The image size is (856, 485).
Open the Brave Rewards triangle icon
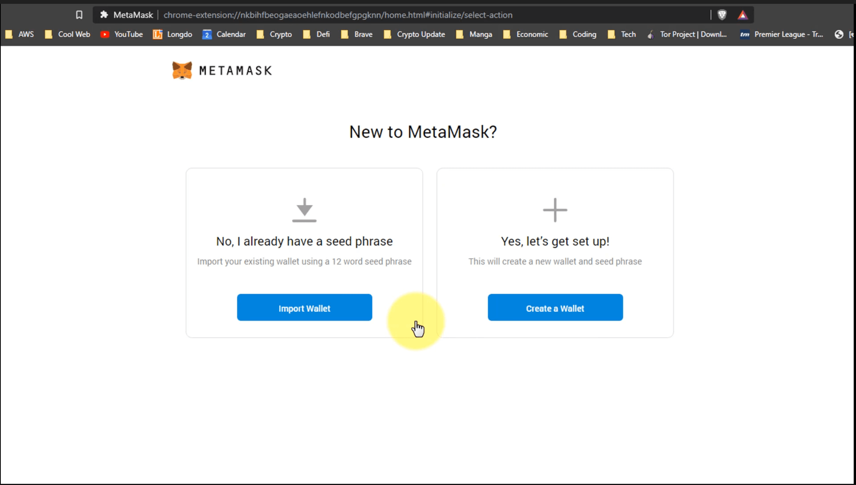tap(743, 15)
